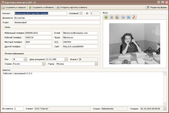Screen dimensions: 169x113
Task: Click the green plus add photo icon
Action: (106, 17)
